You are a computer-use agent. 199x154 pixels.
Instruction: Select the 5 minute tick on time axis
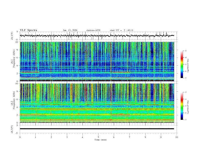point(98,137)
